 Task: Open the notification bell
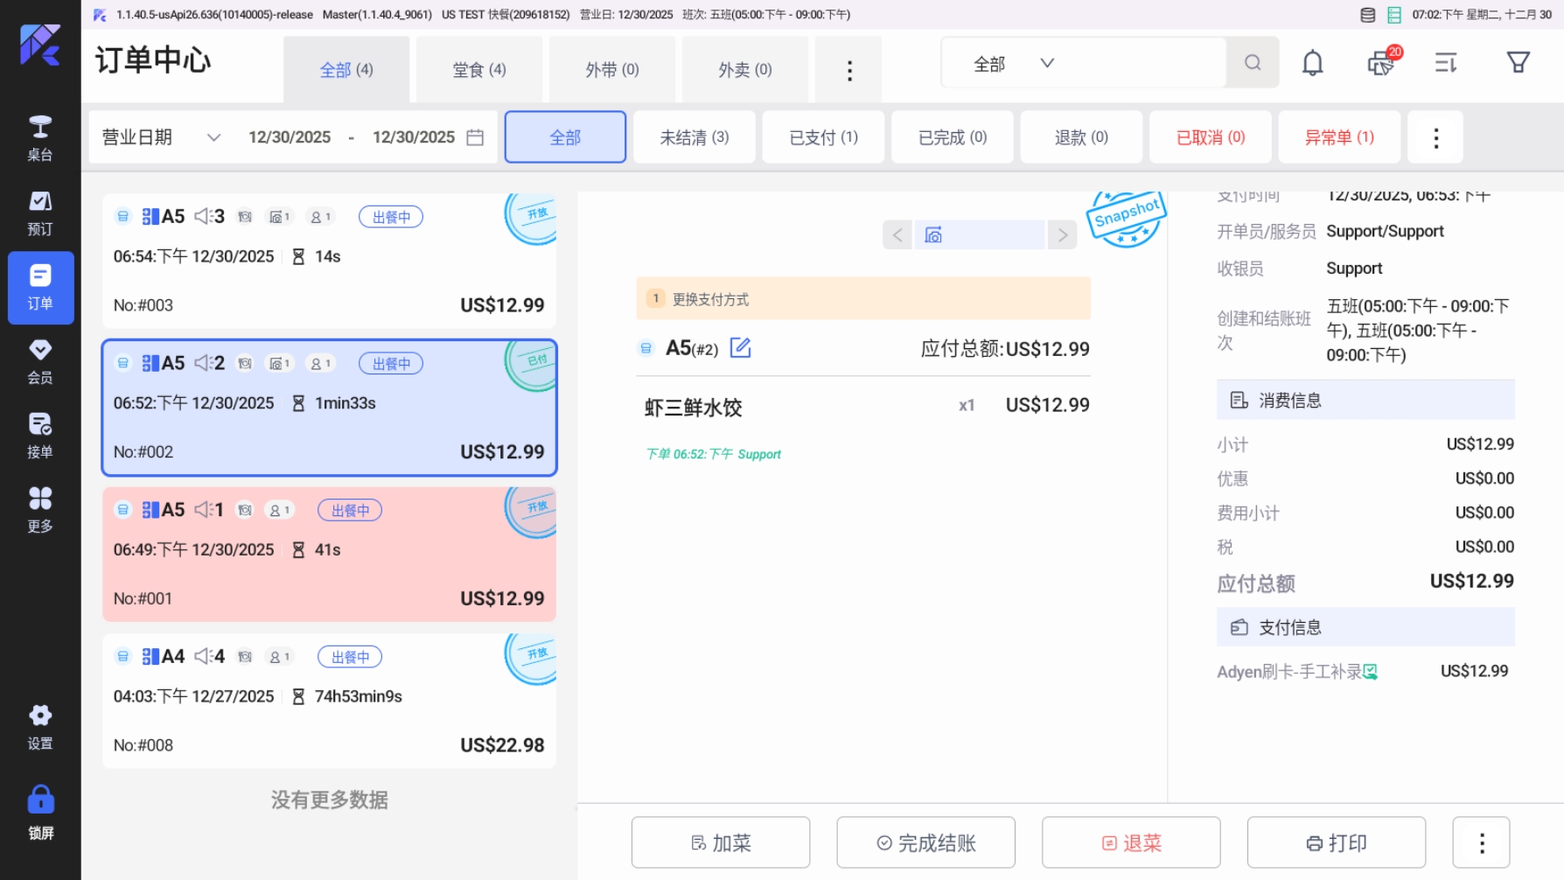pyautogui.click(x=1312, y=63)
